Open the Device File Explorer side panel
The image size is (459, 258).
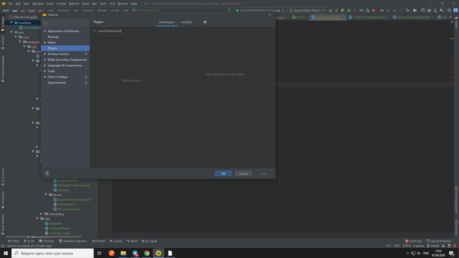point(456,200)
